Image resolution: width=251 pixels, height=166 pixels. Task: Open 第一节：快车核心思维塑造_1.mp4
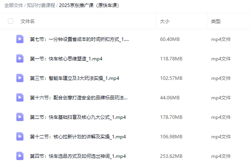point(66,59)
